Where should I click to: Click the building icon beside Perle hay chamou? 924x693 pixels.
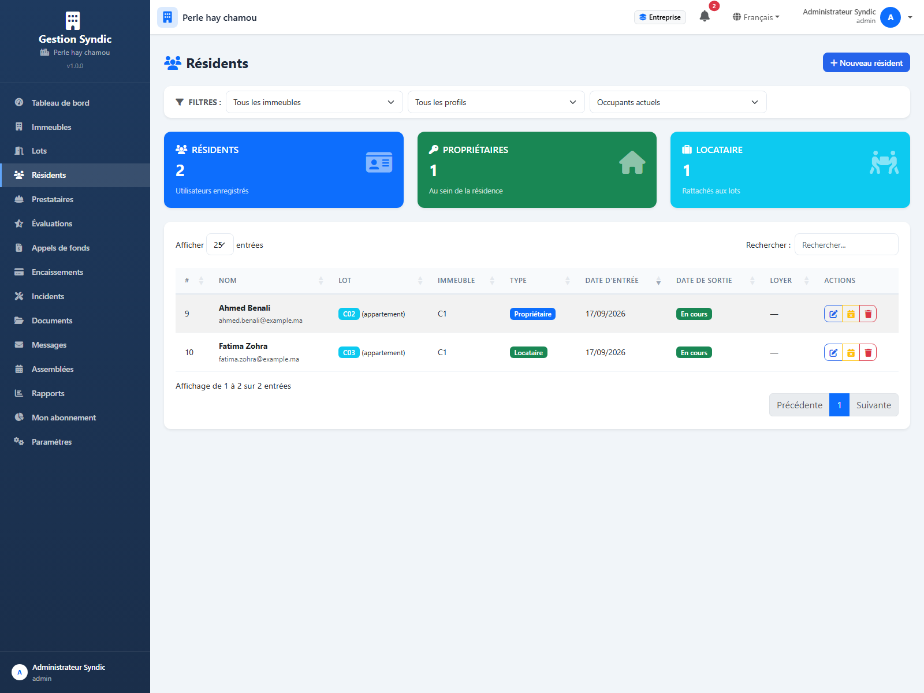(x=167, y=17)
